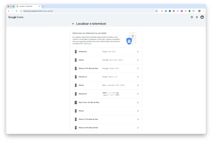Click the blurred location text on iPhone15,3 row
Image resolution: width=212 pixels, height=142 pixels.
click(x=111, y=94)
